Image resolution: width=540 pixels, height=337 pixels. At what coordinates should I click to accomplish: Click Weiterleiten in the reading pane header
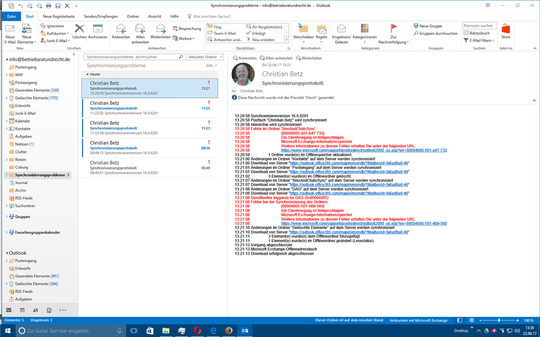click(309, 58)
